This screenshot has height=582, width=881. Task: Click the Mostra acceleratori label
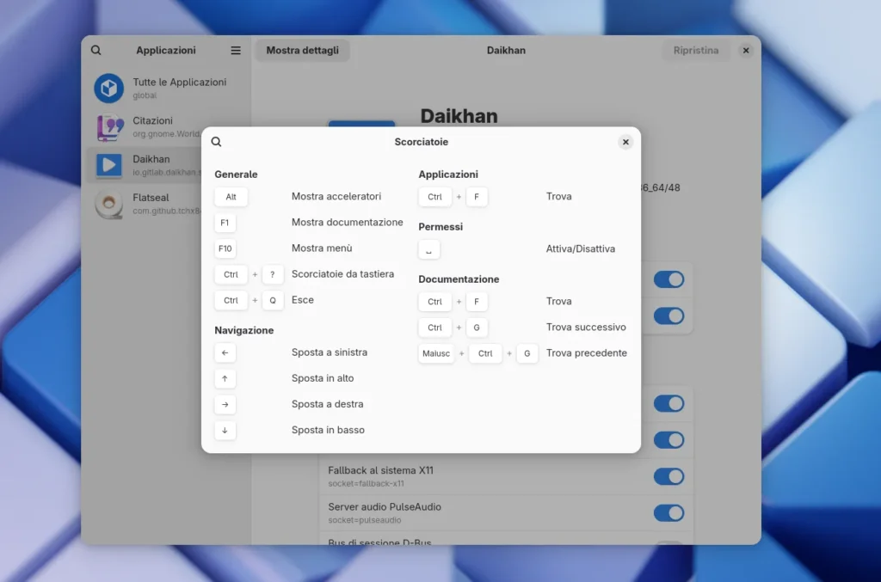336,196
